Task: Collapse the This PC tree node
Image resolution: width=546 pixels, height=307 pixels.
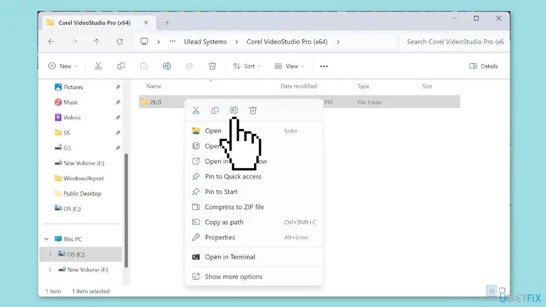Action: pyautogui.click(x=46, y=239)
